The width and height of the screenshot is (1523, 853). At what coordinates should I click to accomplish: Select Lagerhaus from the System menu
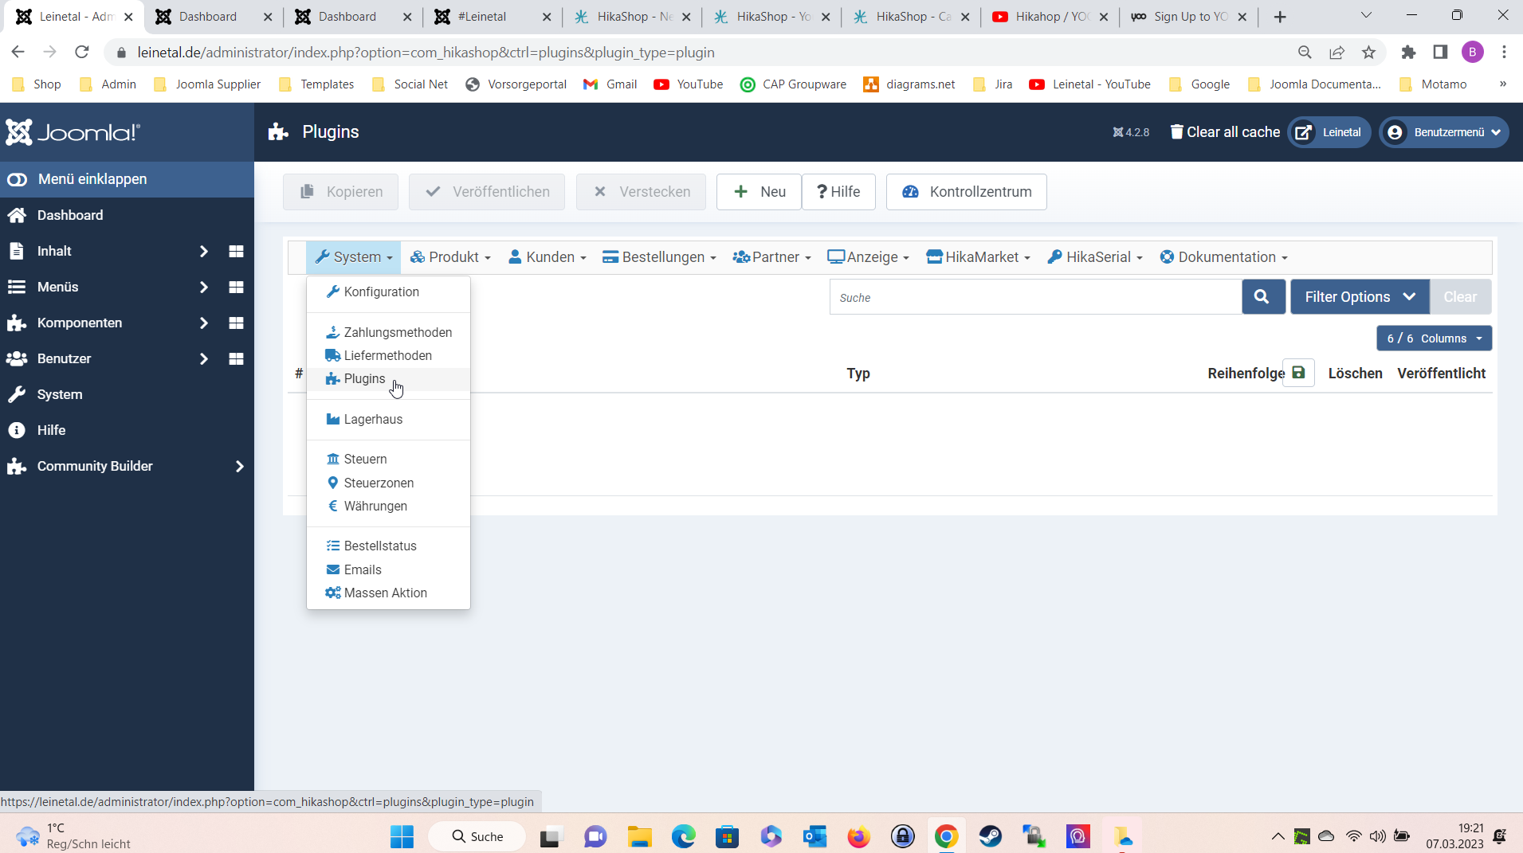[388, 419]
